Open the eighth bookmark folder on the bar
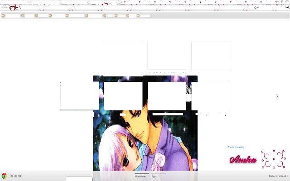The image size is (290, 181). click(x=120, y=15)
